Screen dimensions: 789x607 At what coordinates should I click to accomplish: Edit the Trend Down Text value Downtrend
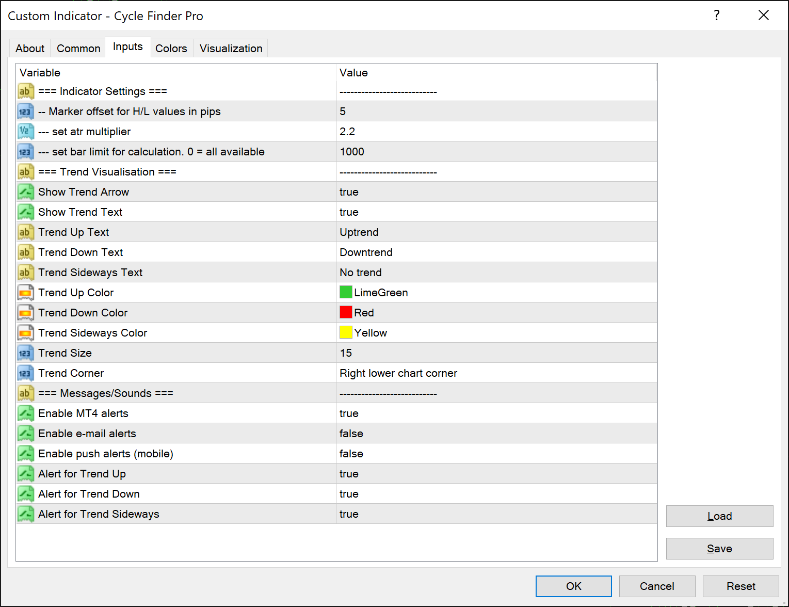click(496, 252)
